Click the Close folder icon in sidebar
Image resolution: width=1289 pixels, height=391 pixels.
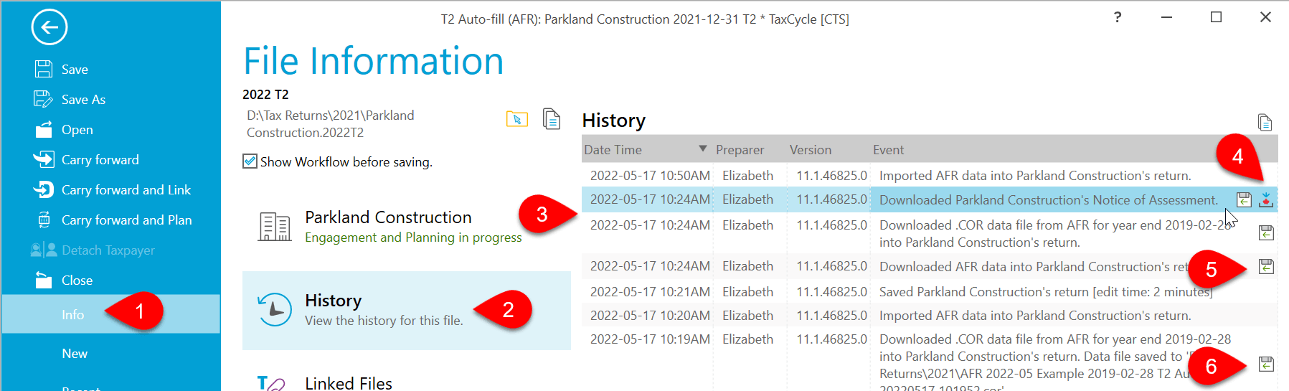click(44, 280)
